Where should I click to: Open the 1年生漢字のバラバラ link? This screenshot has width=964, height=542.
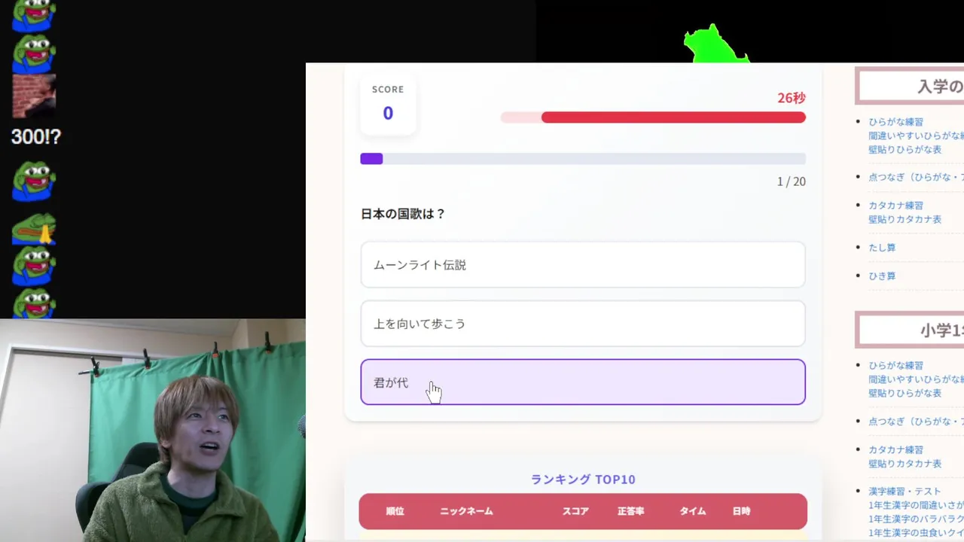point(916,519)
